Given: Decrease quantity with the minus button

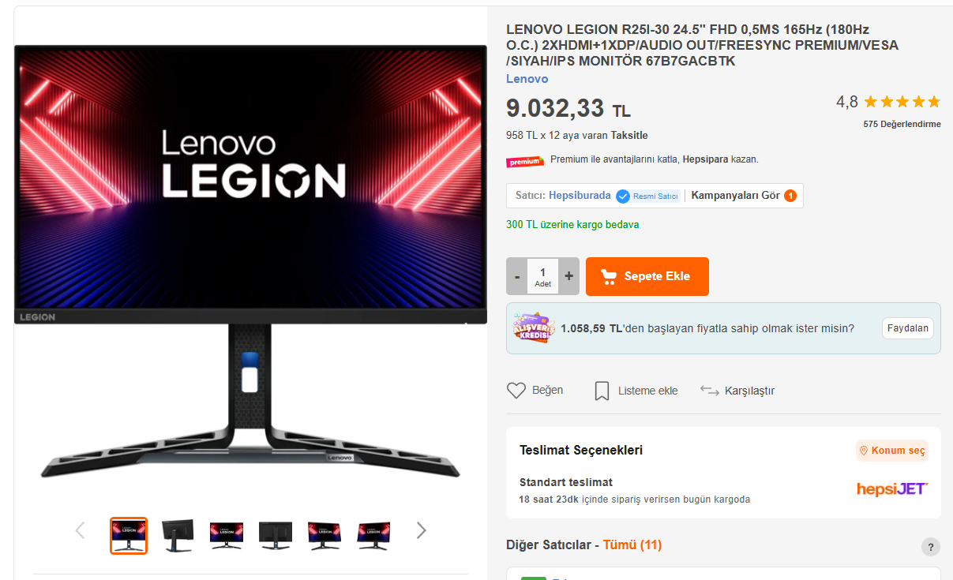Looking at the screenshot, I should pyautogui.click(x=517, y=276).
